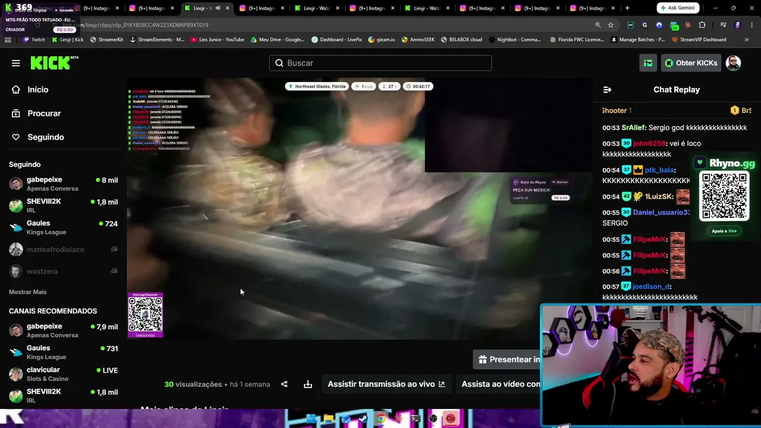Click Assistir transmissão ao vivo button
The image size is (761, 428).
click(x=386, y=384)
